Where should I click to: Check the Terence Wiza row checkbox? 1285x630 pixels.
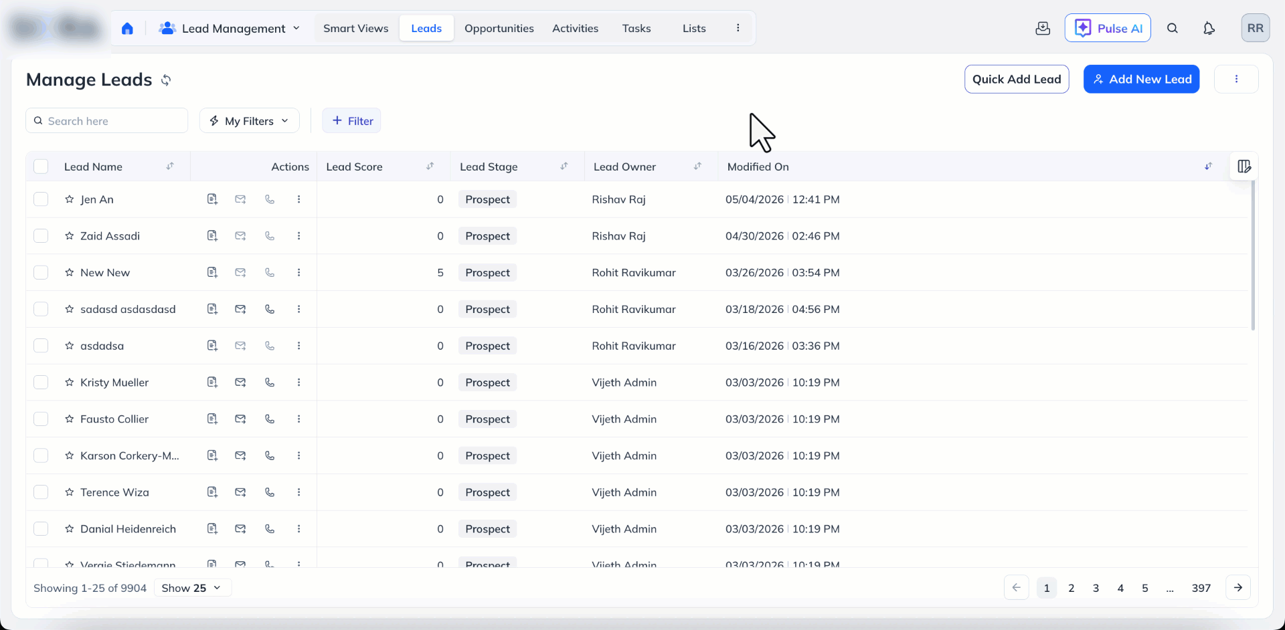coord(41,492)
